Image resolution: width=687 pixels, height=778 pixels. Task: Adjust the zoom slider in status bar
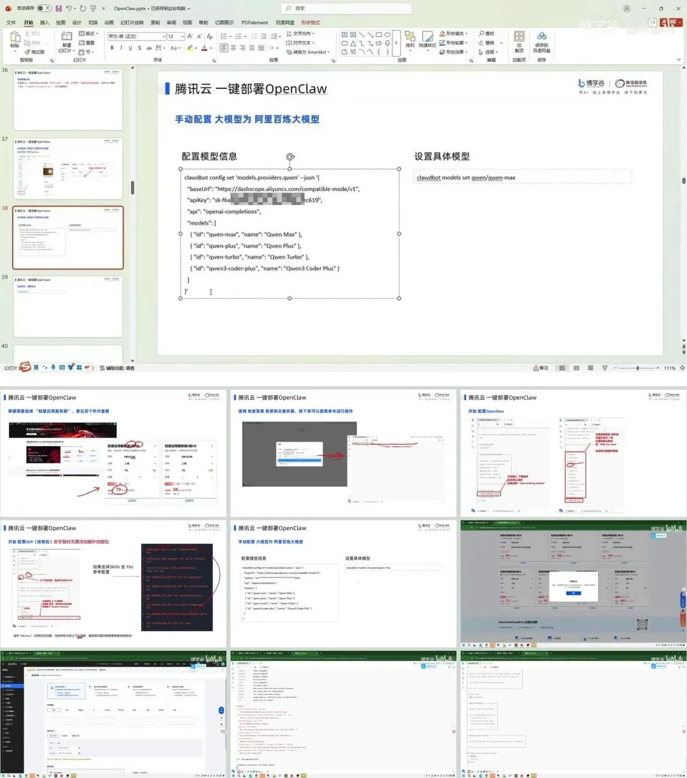pos(637,368)
